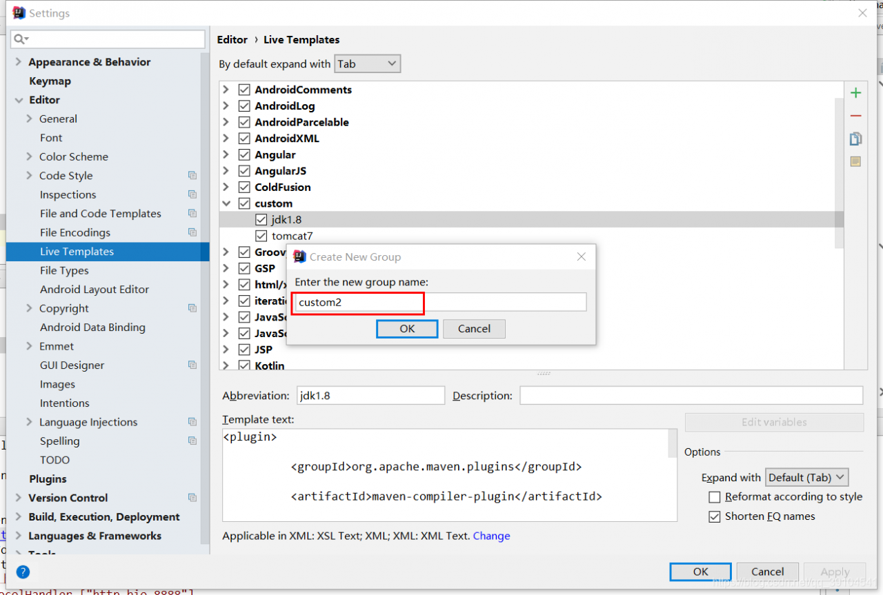Click the project-level icon beside Spelling
Screen dimensions: 883x595
pos(192,441)
